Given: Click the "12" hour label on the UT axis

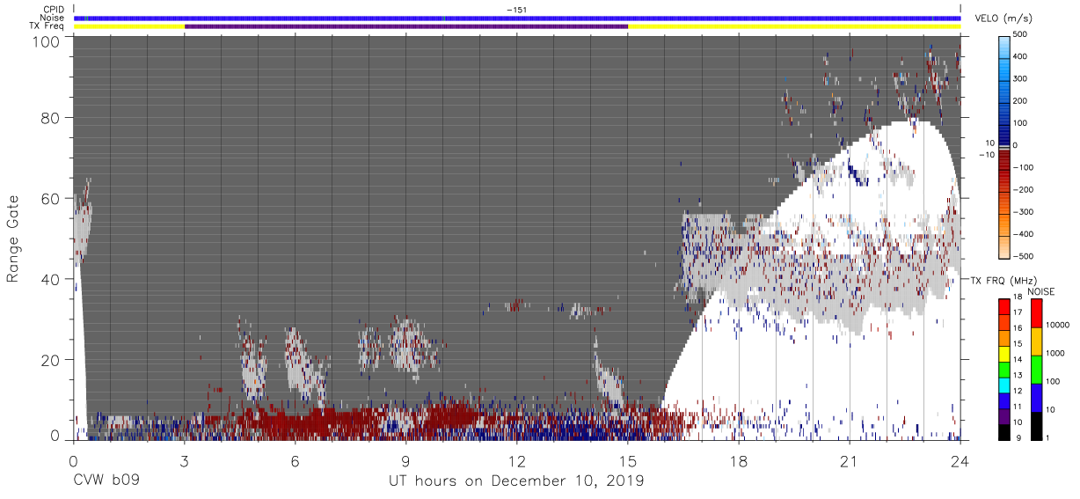Looking at the screenshot, I should pos(516,460).
